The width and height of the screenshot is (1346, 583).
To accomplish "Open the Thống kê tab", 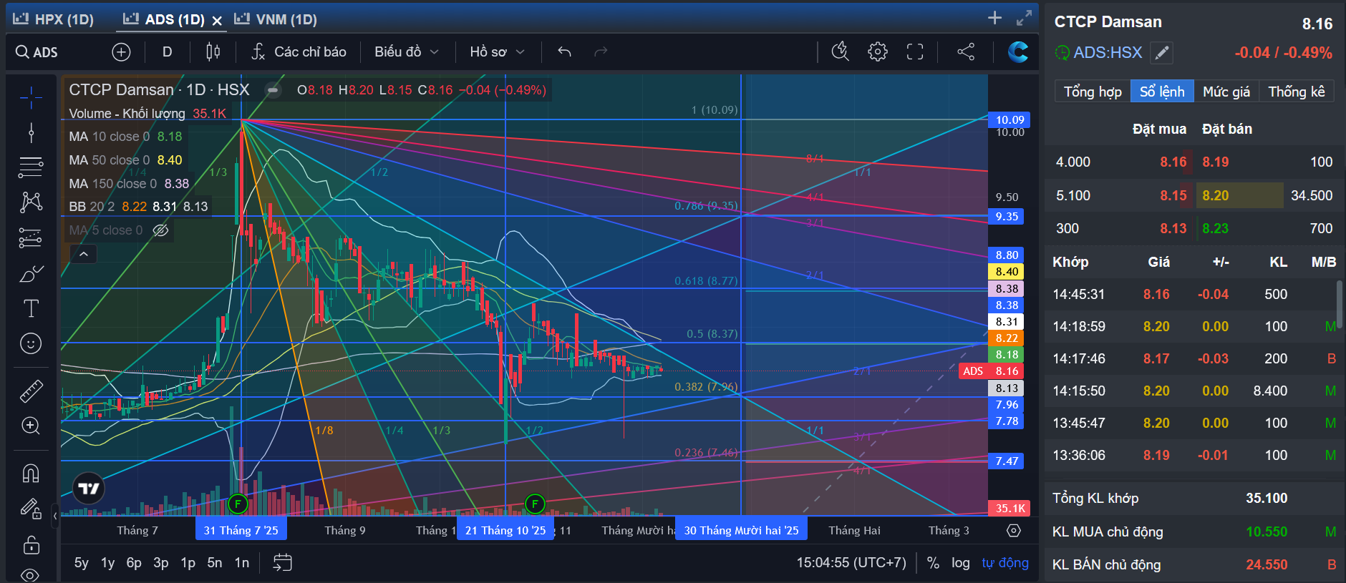I will (1297, 92).
